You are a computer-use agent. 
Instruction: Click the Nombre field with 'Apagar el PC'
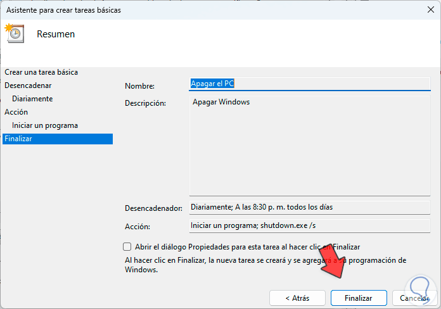[x=309, y=84]
